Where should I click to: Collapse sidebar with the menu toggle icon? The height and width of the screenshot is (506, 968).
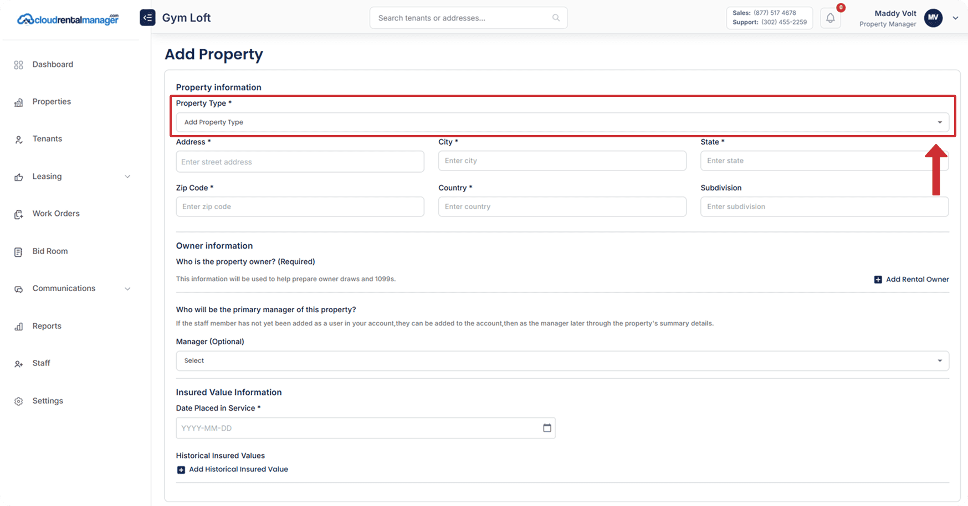(147, 18)
